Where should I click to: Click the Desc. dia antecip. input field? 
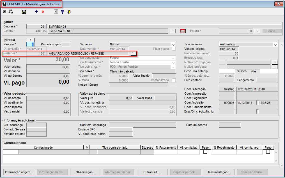tap(227, 71)
